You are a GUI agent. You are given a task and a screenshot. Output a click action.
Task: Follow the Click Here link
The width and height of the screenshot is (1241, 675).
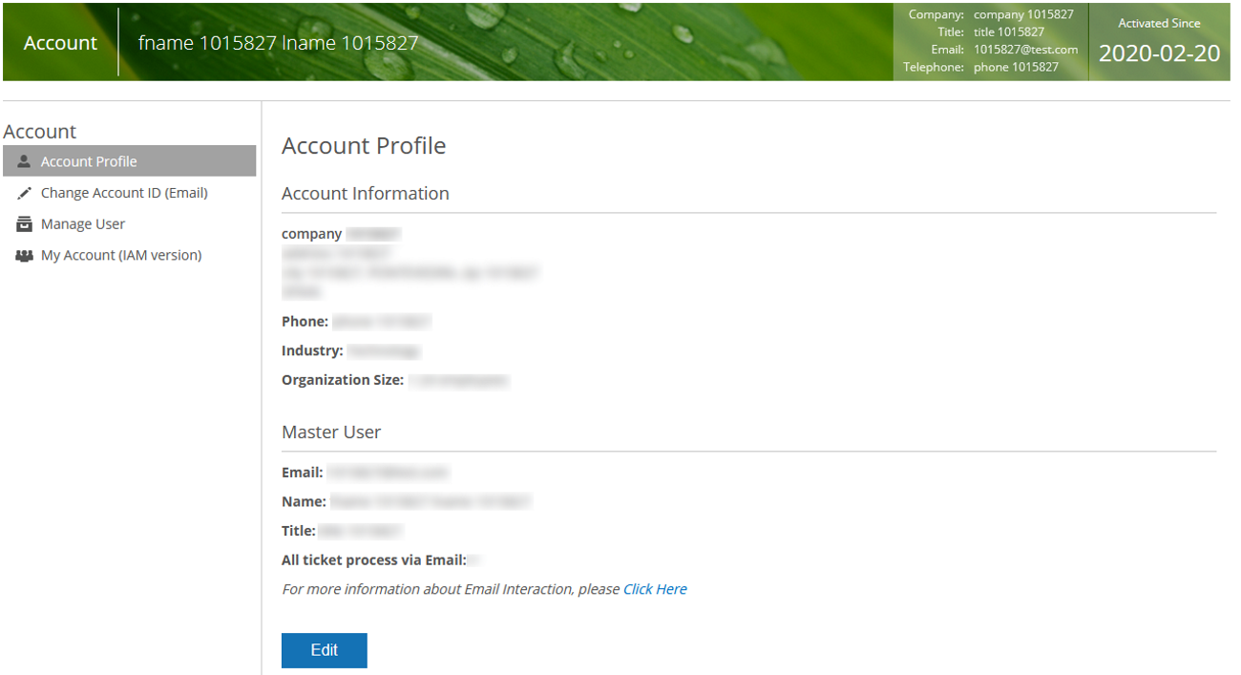(655, 589)
